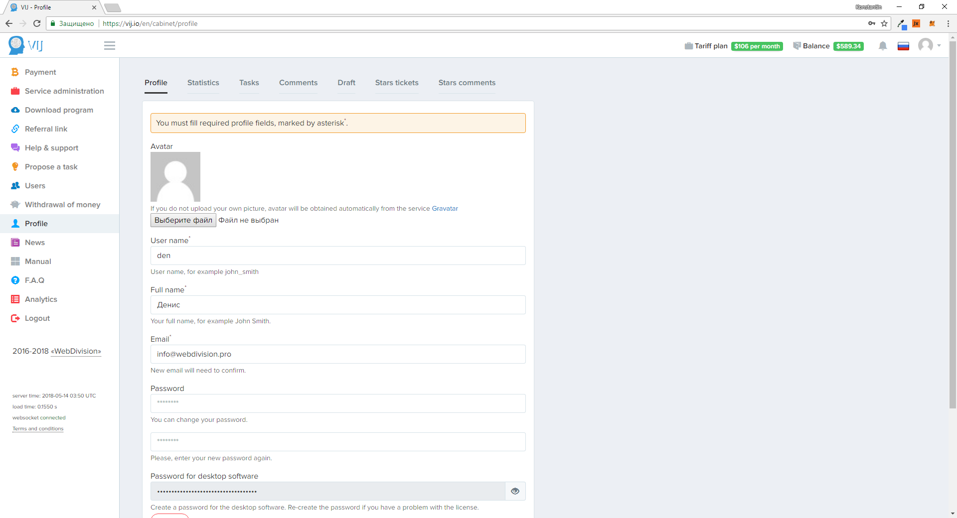Click the hamburger menu icon
This screenshot has width=957, height=518.
[110, 46]
